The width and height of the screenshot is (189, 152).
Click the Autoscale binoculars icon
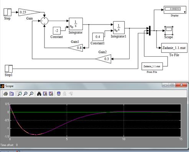coord(39,94)
